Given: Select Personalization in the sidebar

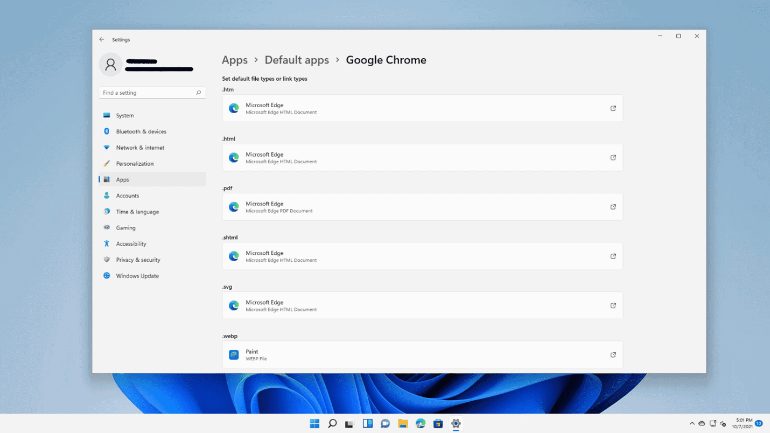Looking at the screenshot, I should tap(152, 163).
